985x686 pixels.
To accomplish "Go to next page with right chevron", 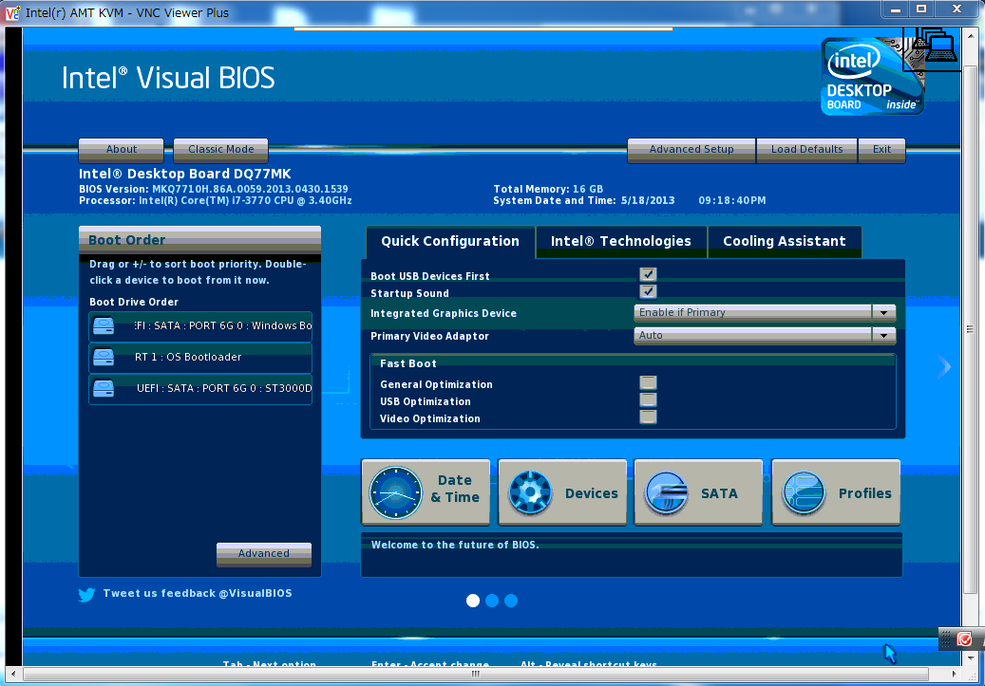I will click(944, 366).
